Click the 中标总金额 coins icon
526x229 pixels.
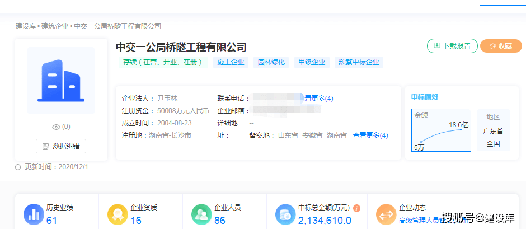(x=285, y=214)
